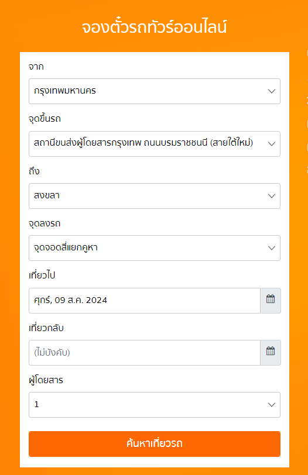The height and width of the screenshot is (475, 308).
Task: Click the เที่ยวกลับ field label
Action: click(46, 328)
